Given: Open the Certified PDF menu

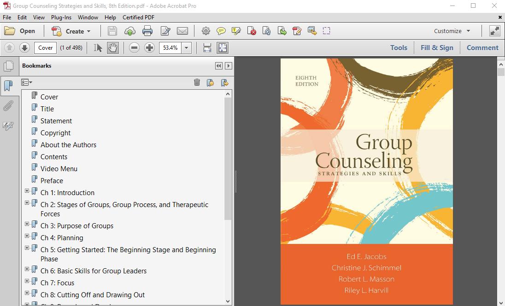Looking at the screenshot, I should pyautogui.click(x=138, y=17).
